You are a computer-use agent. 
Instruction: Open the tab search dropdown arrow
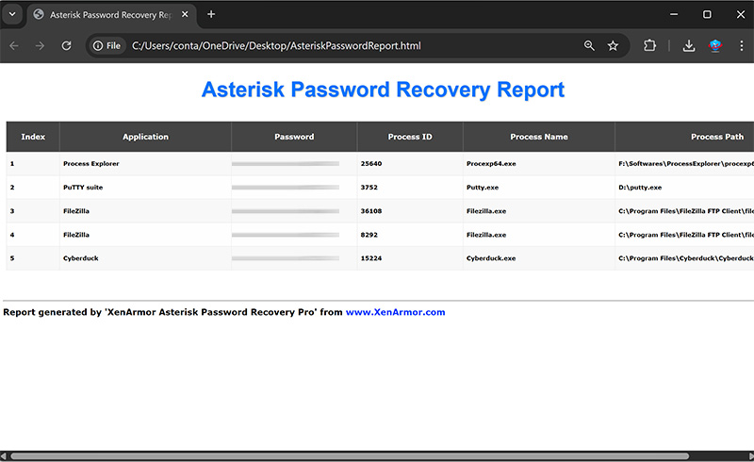click(12, 14)
